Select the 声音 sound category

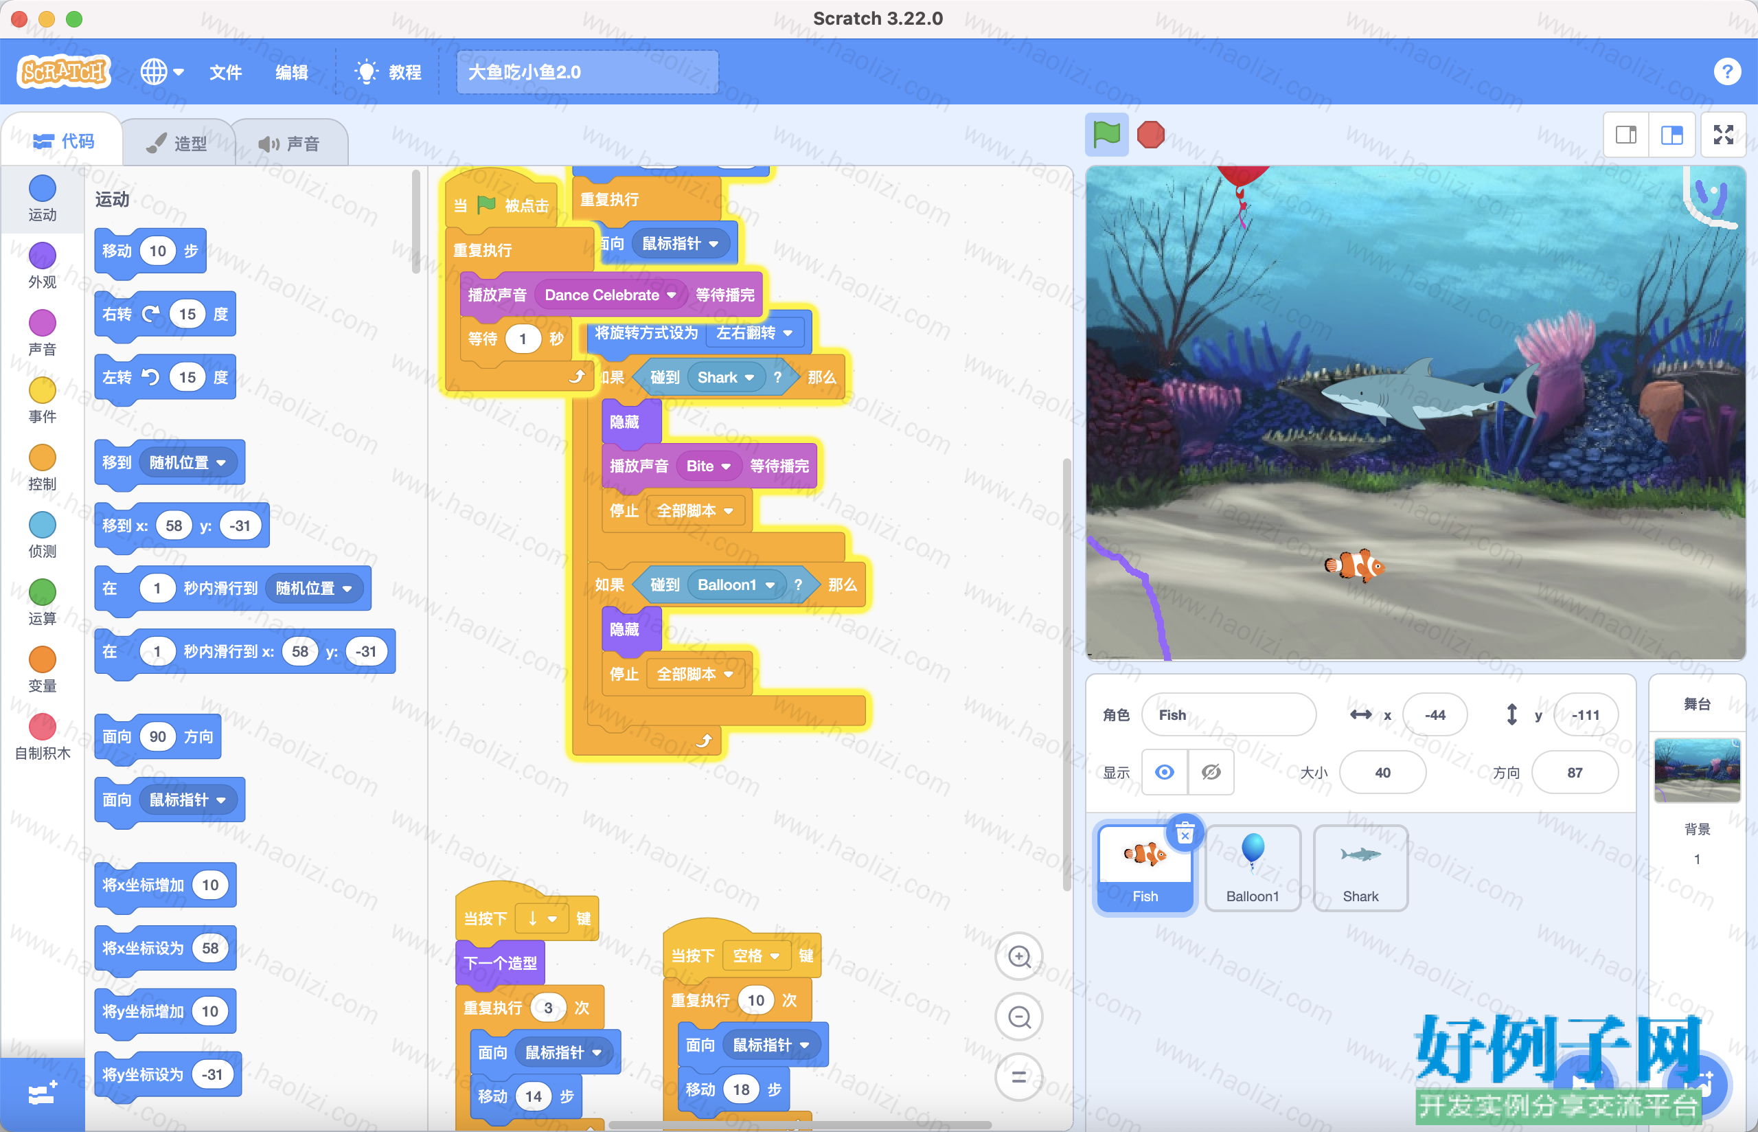coord(42,334)
